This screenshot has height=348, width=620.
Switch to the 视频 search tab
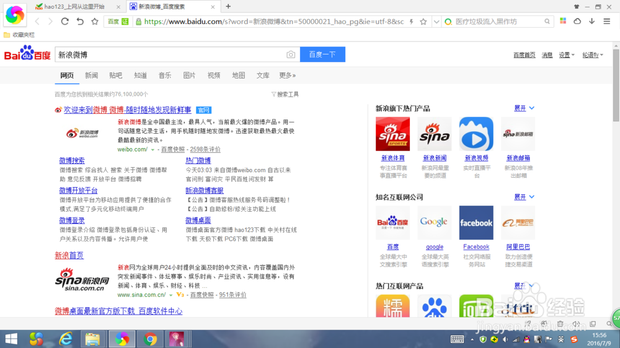point(214,76)
